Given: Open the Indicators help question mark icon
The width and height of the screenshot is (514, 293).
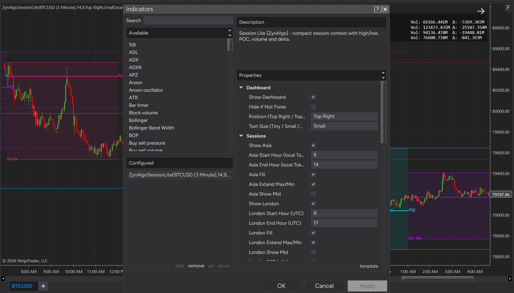Looking at the screenshot, I should tap(377, 9).
